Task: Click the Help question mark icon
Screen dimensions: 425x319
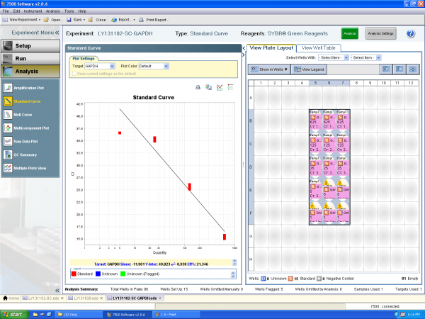Action: [x=411, y=33]
